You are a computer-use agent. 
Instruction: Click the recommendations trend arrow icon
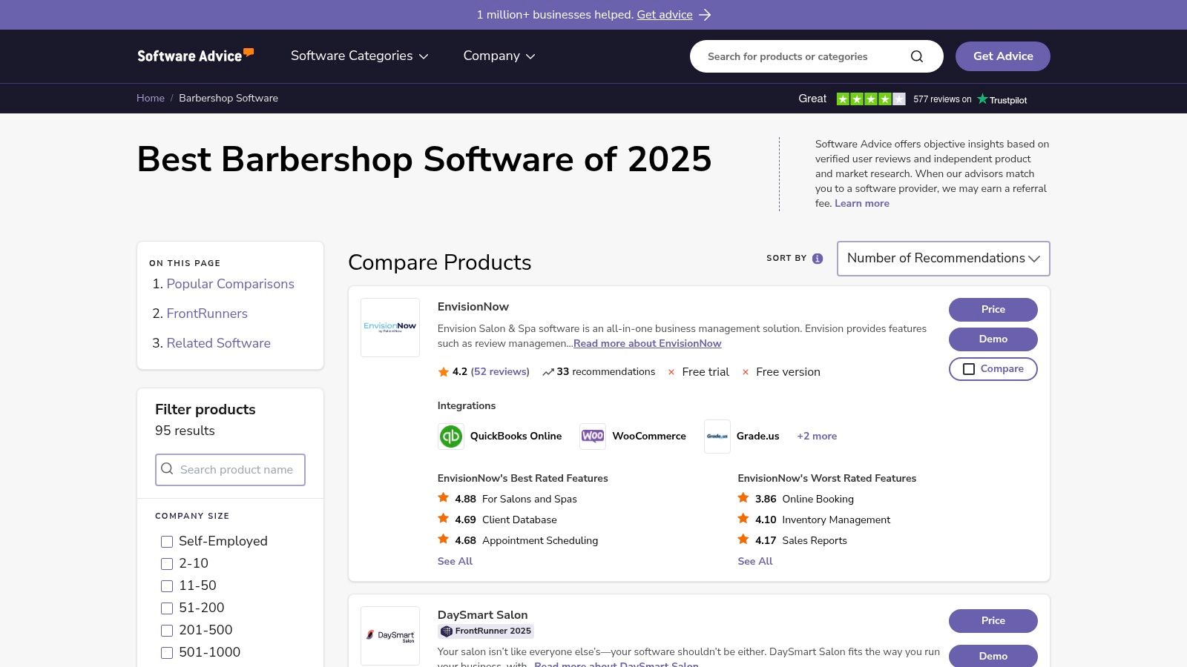tap(548, 372)
